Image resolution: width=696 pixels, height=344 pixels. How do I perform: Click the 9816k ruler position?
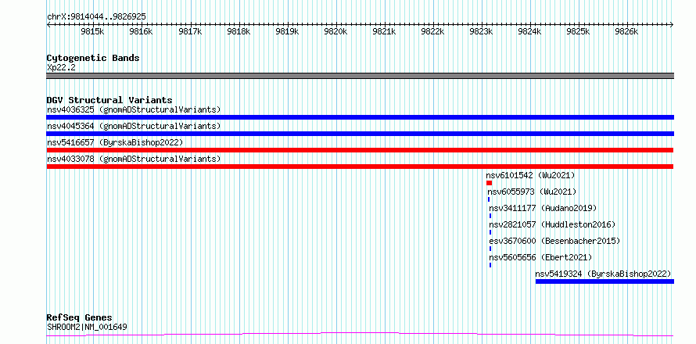click(x=141, y=31)
